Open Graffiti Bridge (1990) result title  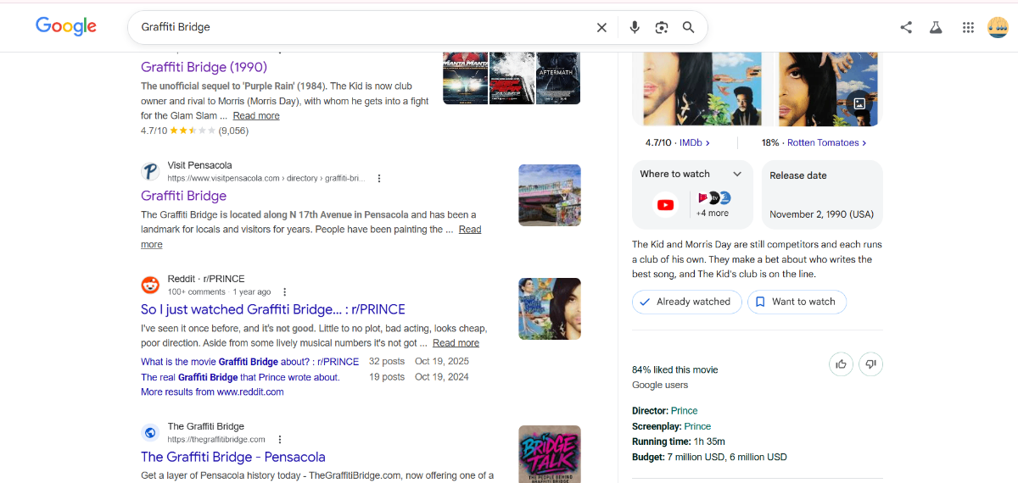(x=204, y=67)
